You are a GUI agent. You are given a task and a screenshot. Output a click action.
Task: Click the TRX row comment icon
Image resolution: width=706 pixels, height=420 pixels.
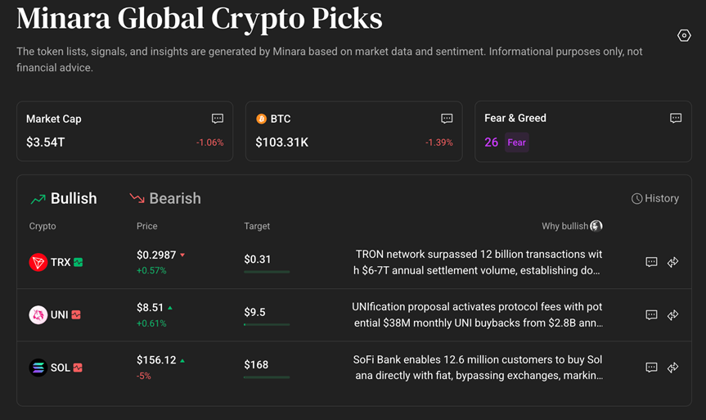651,262
